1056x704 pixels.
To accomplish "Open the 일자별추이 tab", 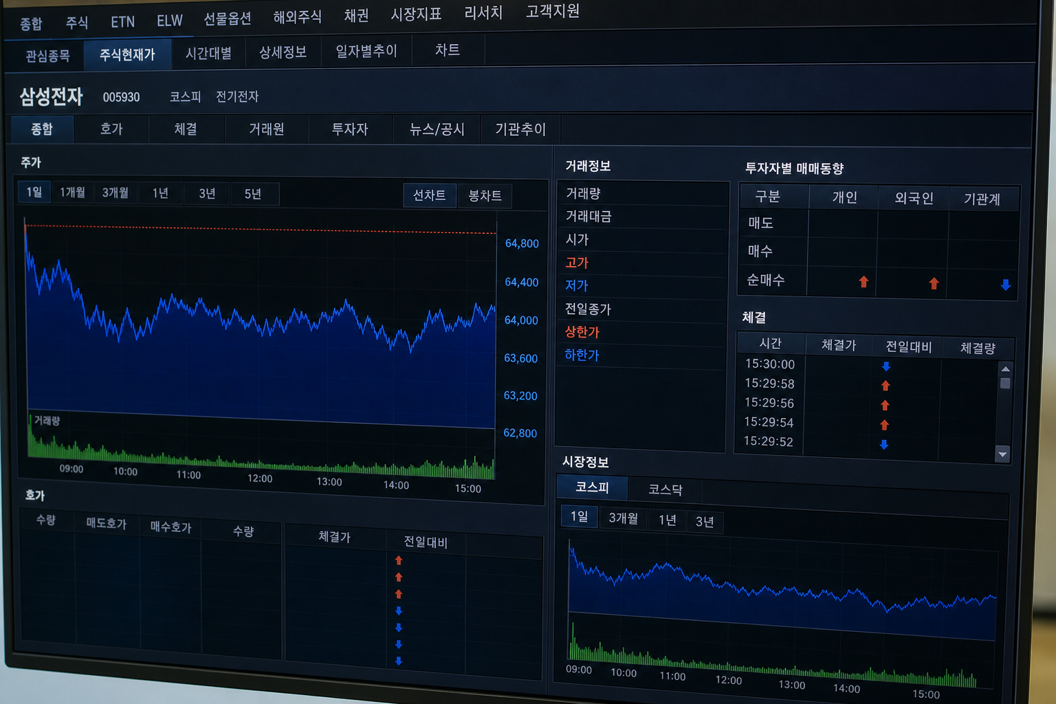I will (x=366, y=51).
